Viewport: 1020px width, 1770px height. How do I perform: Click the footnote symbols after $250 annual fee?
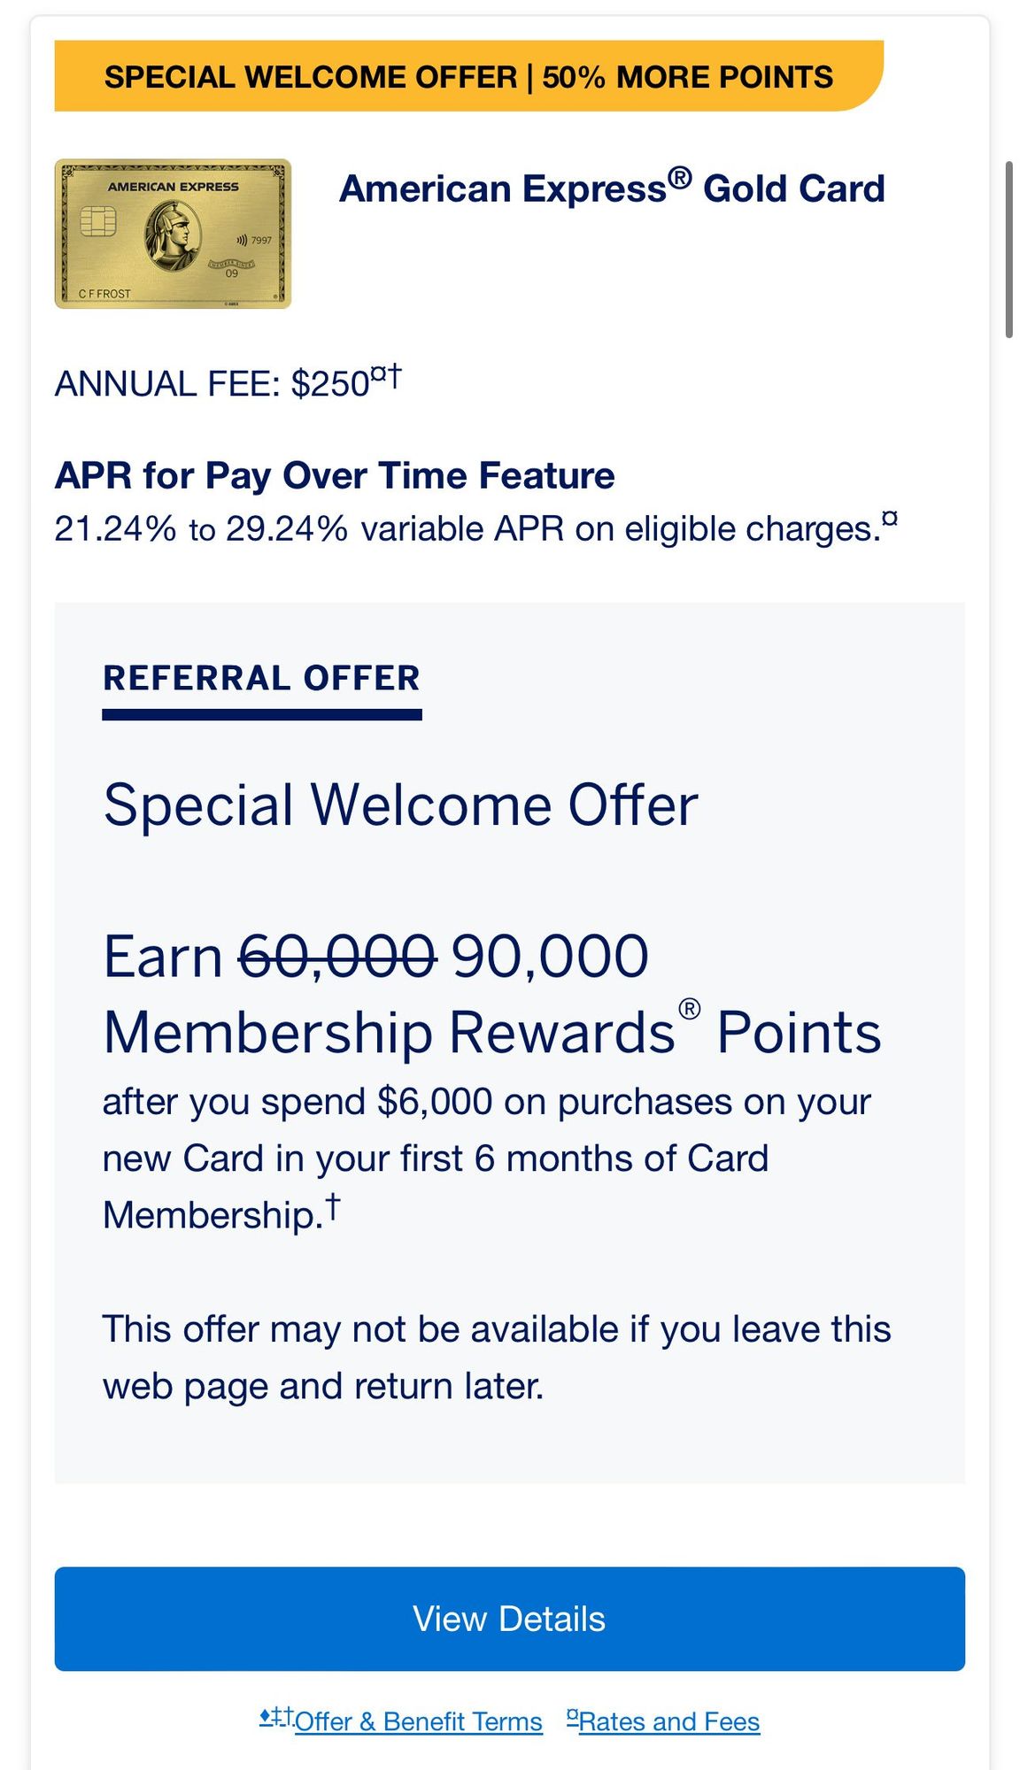[386, 375]
